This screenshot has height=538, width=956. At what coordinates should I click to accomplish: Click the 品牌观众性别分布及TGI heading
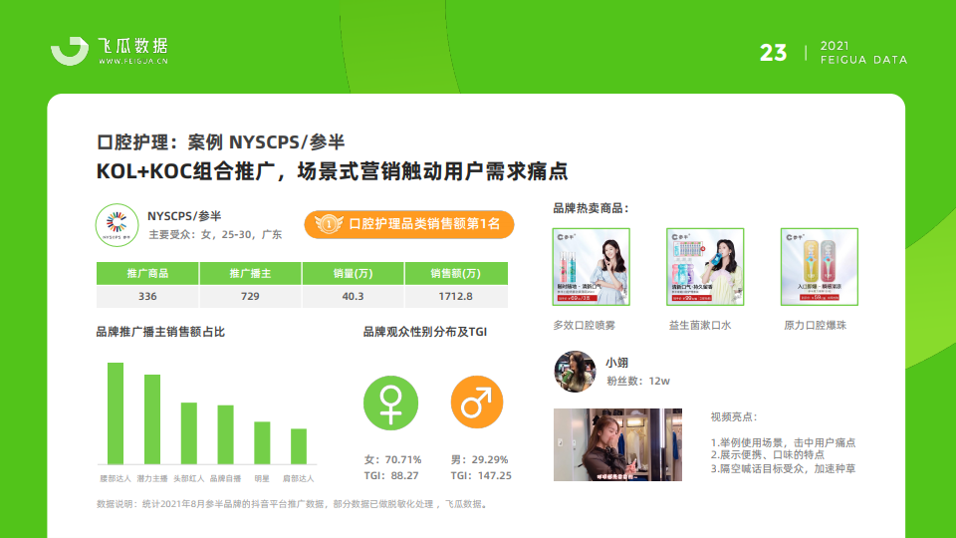425,332
